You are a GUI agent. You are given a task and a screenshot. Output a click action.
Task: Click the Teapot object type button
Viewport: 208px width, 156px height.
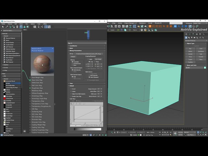tap(190, 59)
